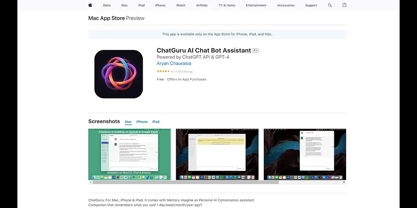Viewport: 417px width, 208px height.
Task: Click the star rating icons
Action: [x=163, y=71]
